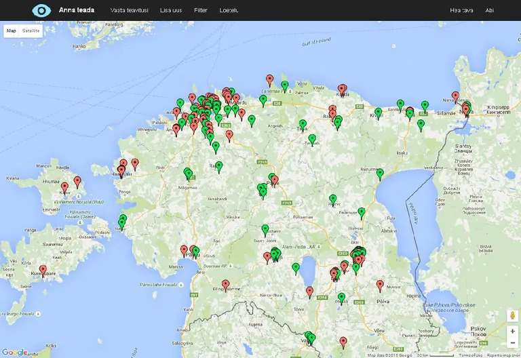The image size is (521, 358).
Task: Open the Loetelu list view
Action: [x=229, y=10]
